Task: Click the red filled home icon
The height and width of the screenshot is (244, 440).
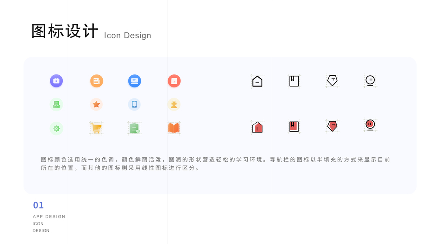Action: pos(257,127)
